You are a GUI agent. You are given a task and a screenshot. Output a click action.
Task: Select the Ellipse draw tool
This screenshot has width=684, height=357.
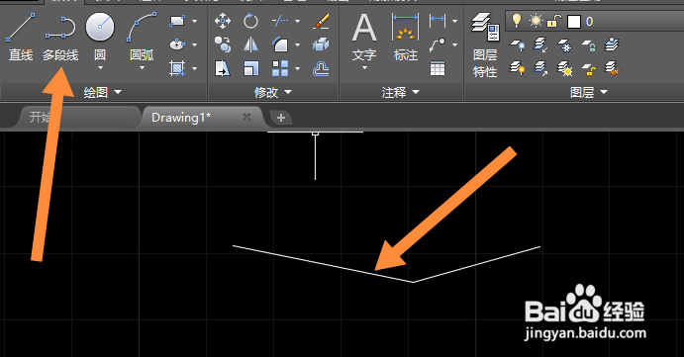click(177, 45)
